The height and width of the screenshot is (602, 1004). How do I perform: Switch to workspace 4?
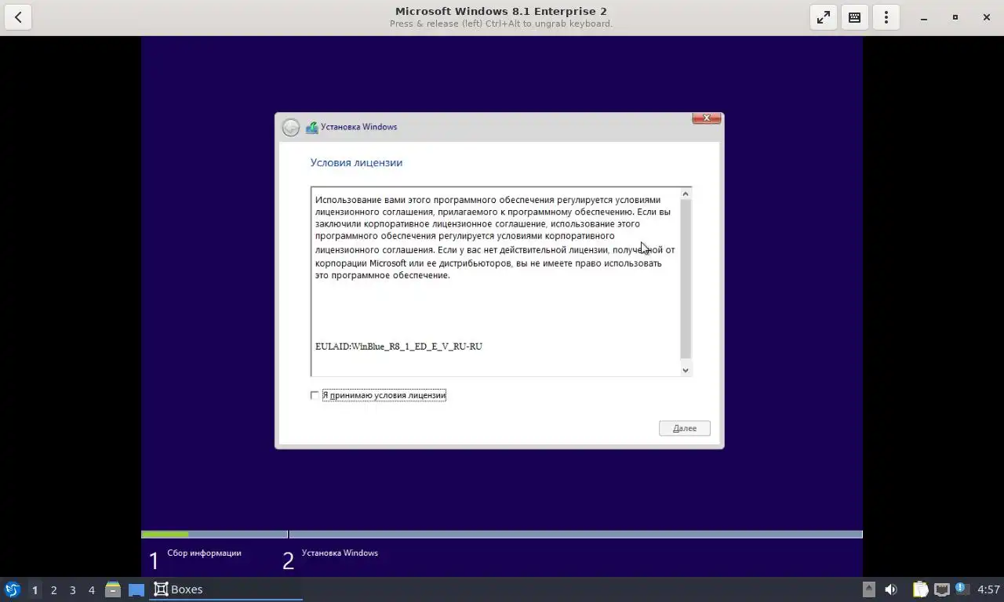[x=91, y=589]
